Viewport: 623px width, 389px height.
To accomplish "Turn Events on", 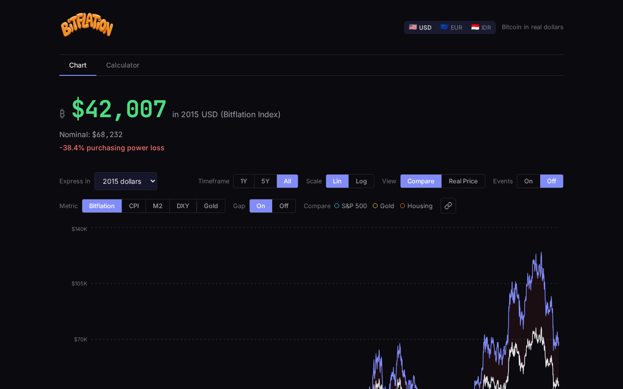I will [x=528, y=181].
